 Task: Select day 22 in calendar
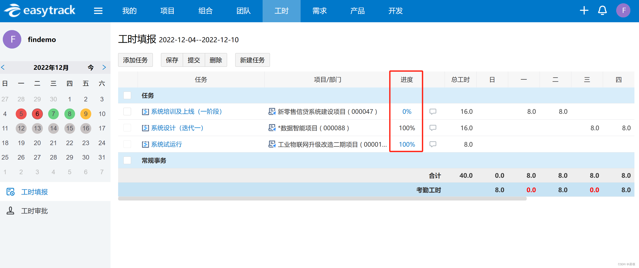(70, 143)
